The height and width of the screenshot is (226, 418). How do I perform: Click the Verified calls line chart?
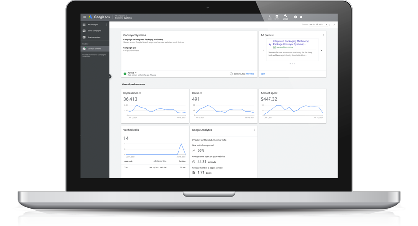click(155, 149)
